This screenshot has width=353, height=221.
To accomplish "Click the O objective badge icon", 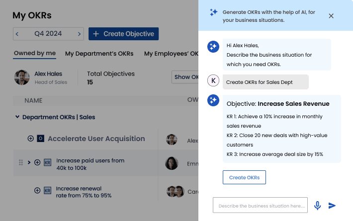I will (41, 139).
